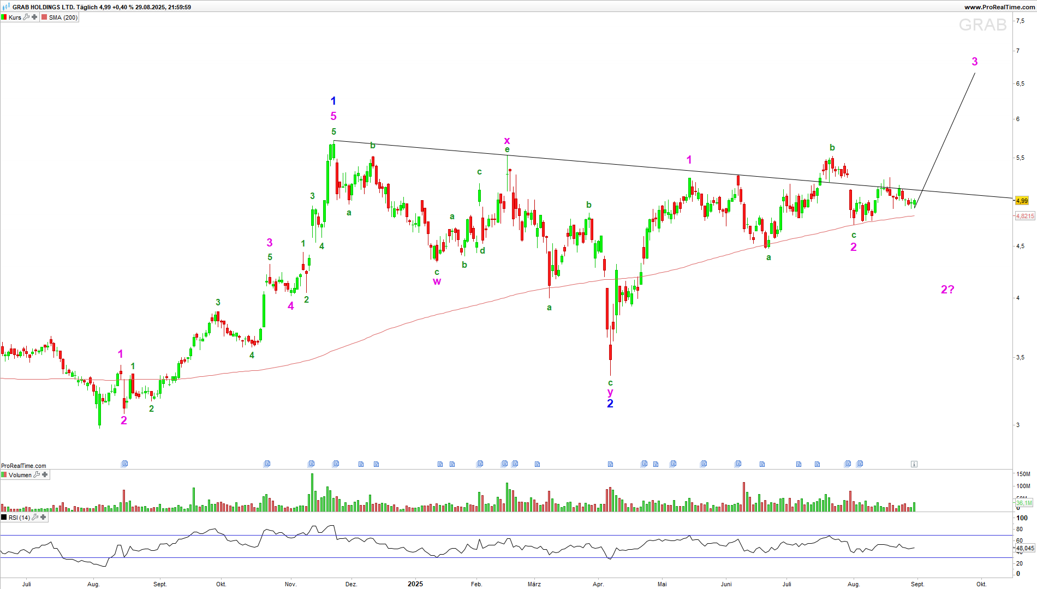This screenshot has width=1037, height=589.
Task: Click the SMA value label 4,8215 on axis
Action: [1024, 216]
